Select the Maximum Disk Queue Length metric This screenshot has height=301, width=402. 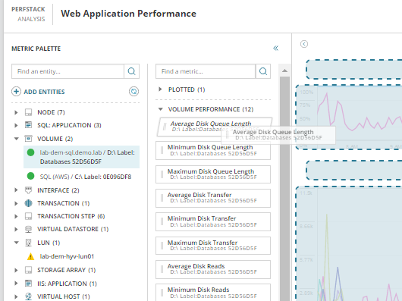coord(213,174)
